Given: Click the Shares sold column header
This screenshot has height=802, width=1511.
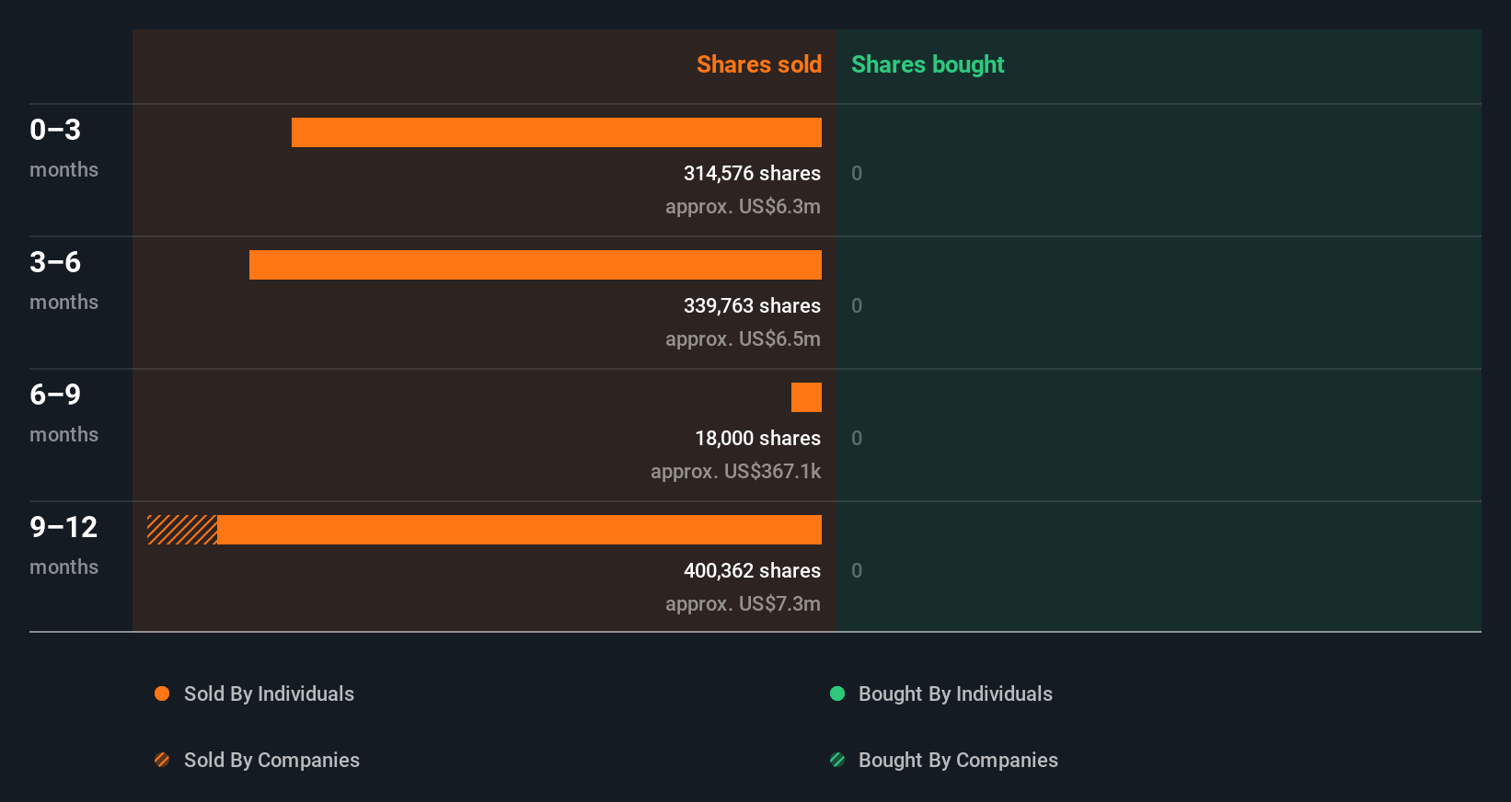Looking at the screenshot, I should (759, 64).
